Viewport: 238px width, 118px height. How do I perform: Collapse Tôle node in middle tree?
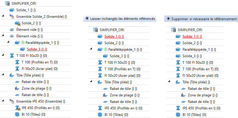91,81
